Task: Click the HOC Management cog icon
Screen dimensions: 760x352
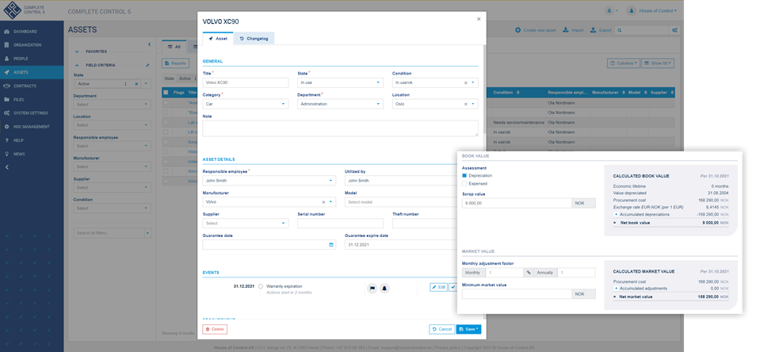Action: [x=6, y=127]
